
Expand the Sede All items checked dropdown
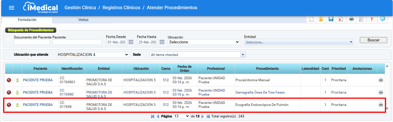pyautogui.click(x=243, y=55)
